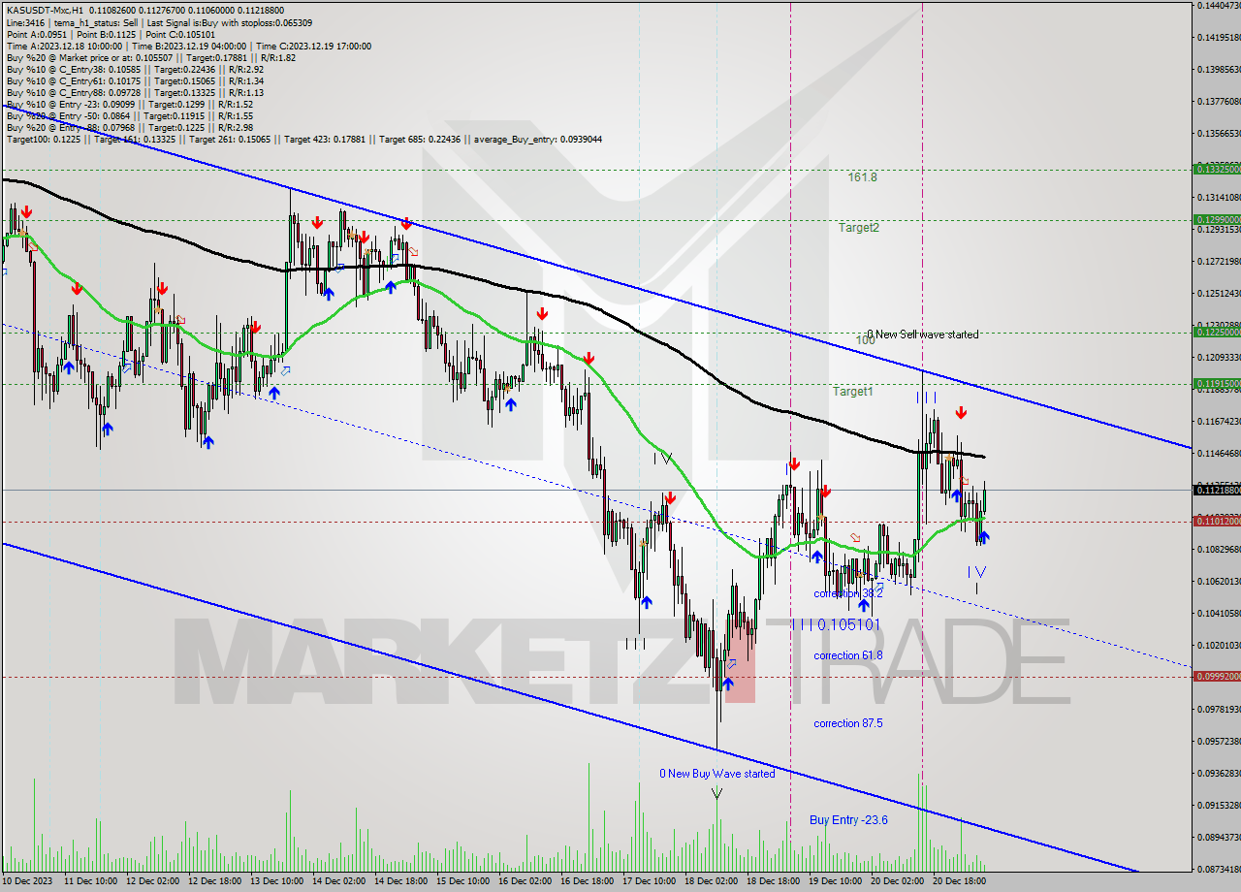Image resolution: width=1241 pixels, height=892 pixels.
Task: Click the '12 Dec 18:00' time axis label
Action: click(x=215, y=881)
